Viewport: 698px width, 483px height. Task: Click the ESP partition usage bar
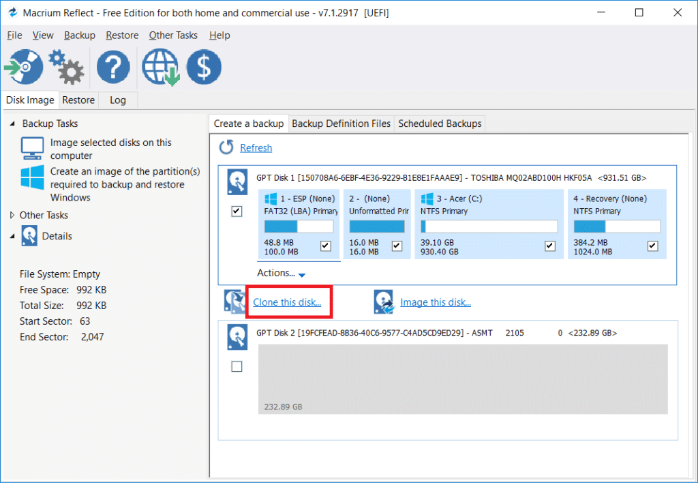click(299, 226)
